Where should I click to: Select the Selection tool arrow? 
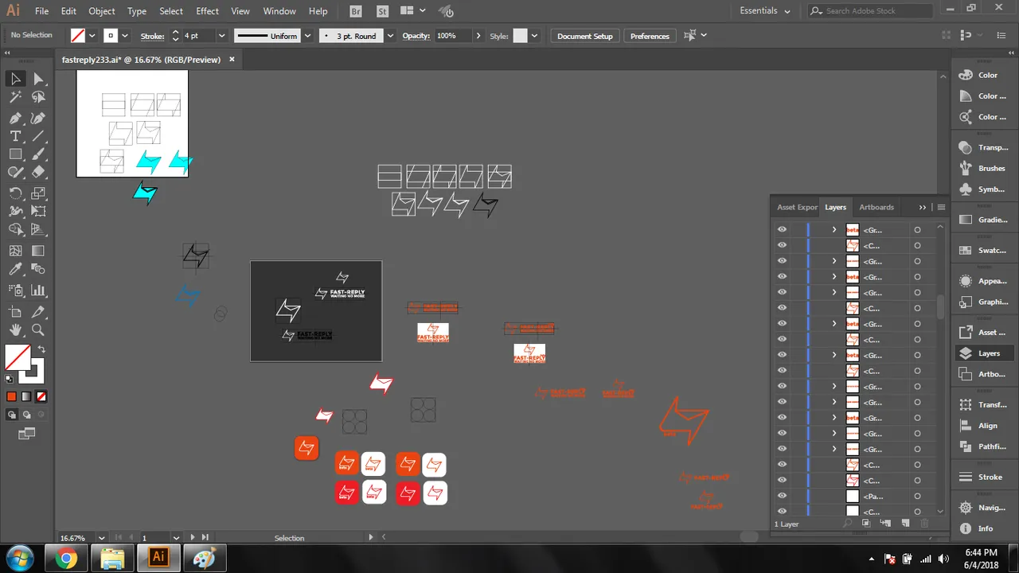pos(15,78)
